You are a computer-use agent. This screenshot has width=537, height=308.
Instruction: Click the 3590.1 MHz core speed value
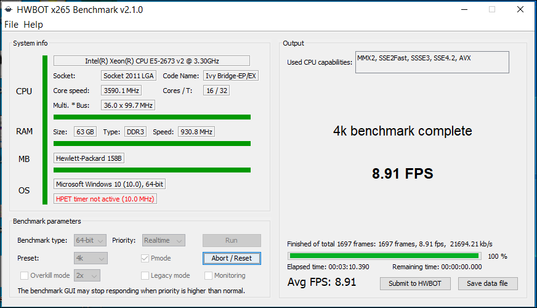pyautogui.click(x=121, y=91)
